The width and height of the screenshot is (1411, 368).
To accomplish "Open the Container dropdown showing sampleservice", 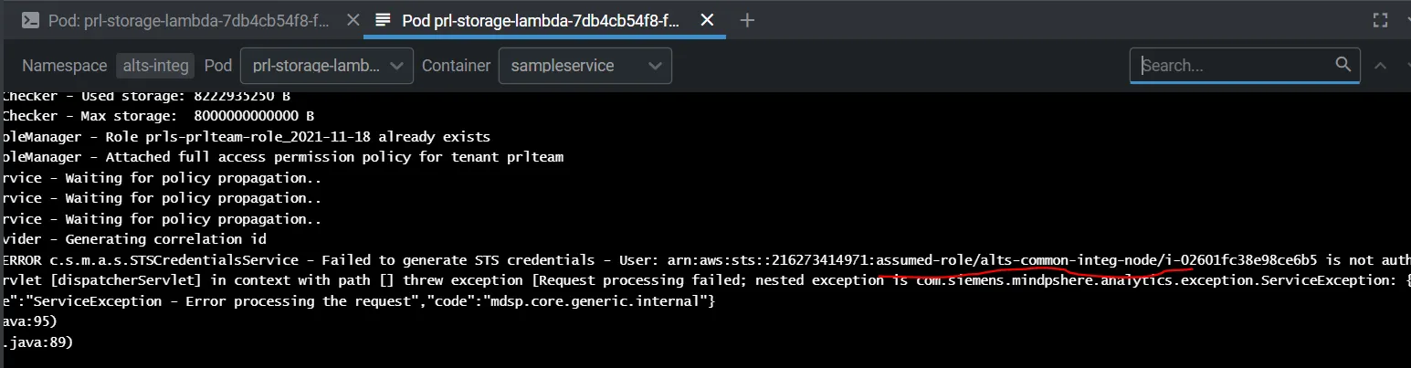I will [584, 66].
